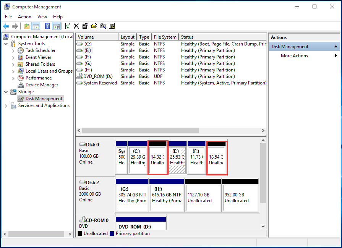Click the disk view scroll down arrow
342x248 pixels.
point(263,226)
